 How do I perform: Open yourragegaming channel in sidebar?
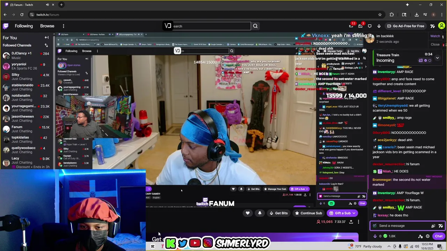(x=27, y=108)
